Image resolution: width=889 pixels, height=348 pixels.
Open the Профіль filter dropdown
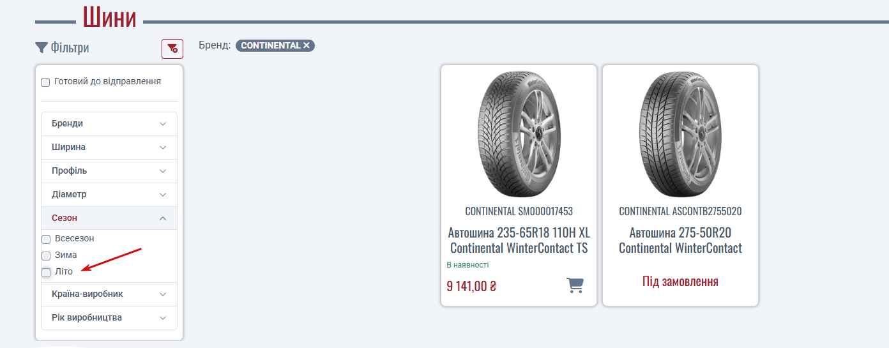[x=109, y=171]
